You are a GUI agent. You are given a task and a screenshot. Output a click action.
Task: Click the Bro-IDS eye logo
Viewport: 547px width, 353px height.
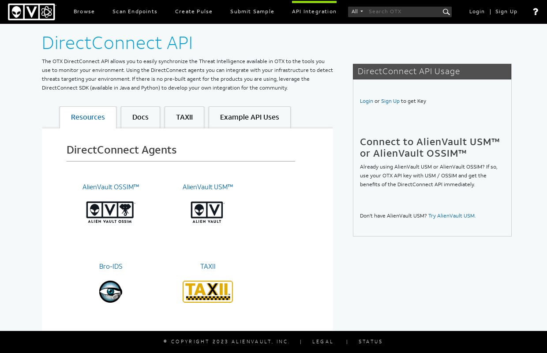pyautogui.click(x=110, y=292)
